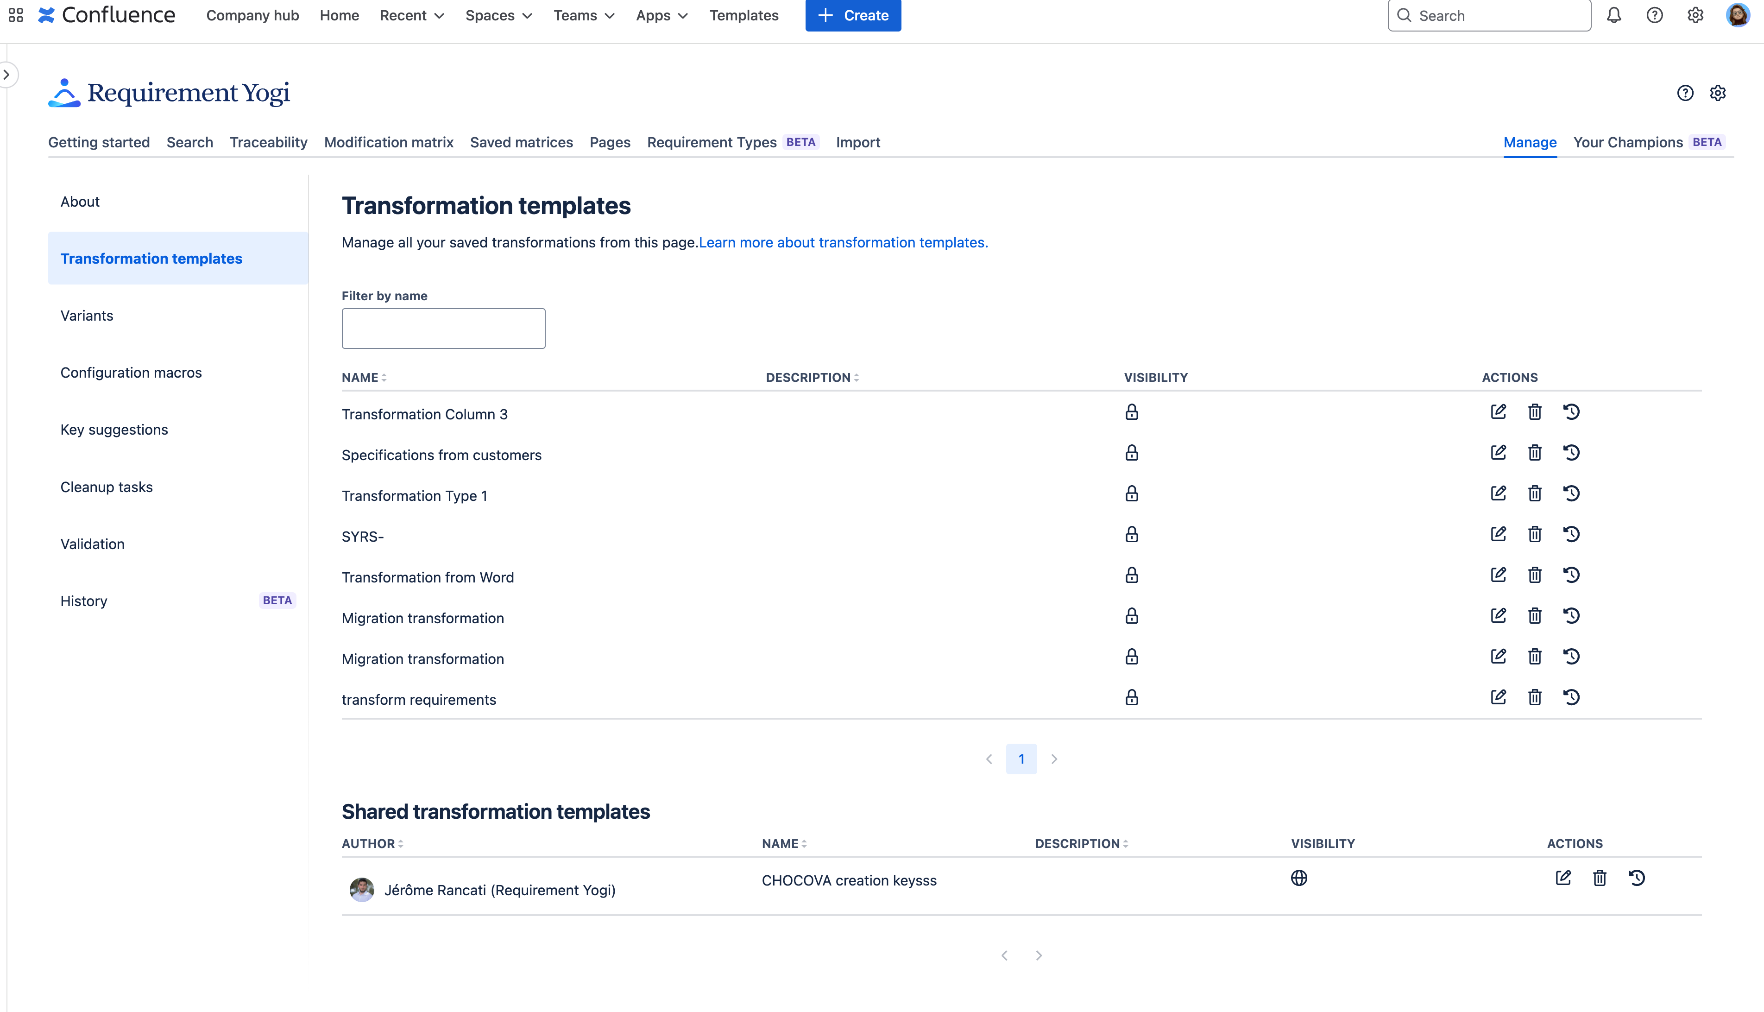
Task: Open Learn more about transformation templates link
Action: pyautogui.click(x=843, y=243)
